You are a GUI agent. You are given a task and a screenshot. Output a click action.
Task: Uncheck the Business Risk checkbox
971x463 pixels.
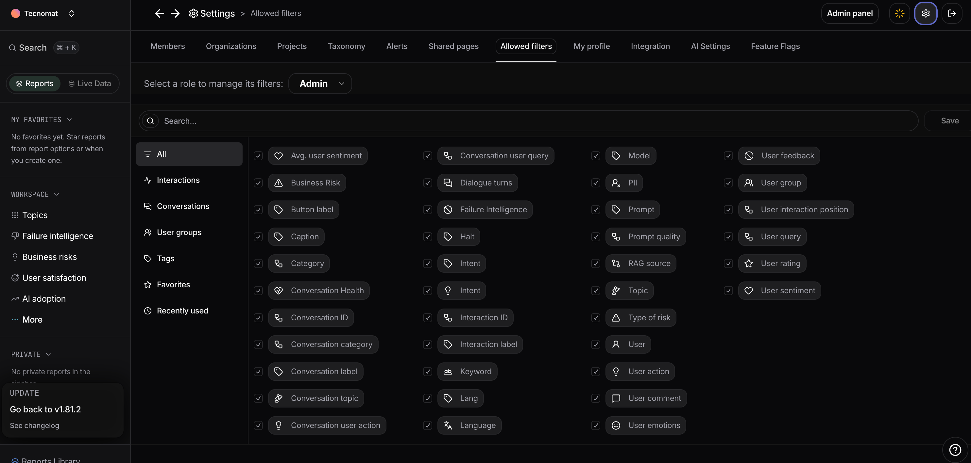coord(258,183)
